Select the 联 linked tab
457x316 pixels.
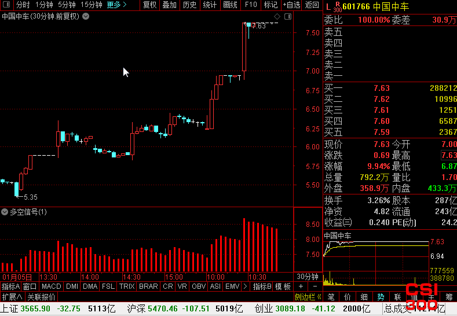point(397,297)
